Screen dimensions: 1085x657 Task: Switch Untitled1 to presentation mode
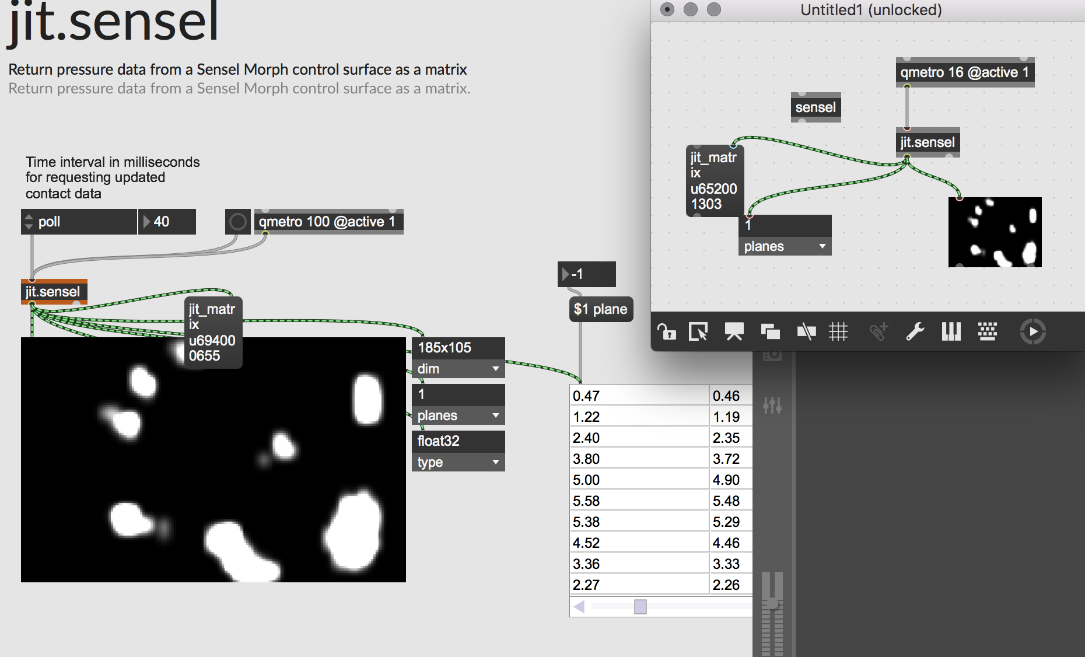[x=734, y=332]
